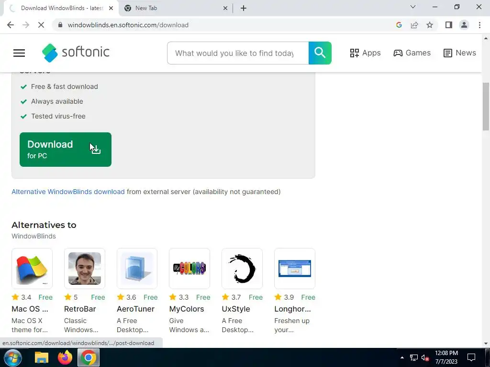Toggle the Chrome side panel
490x367 pixels.
pyautogui.click(x=449, y=25)
